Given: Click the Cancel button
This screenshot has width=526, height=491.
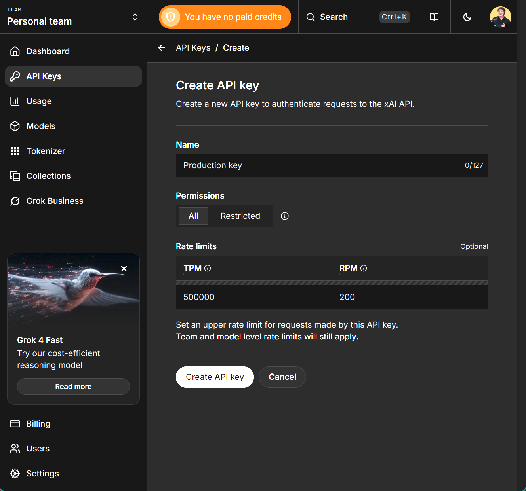Looking at the screenshot, I should (282, 377).
